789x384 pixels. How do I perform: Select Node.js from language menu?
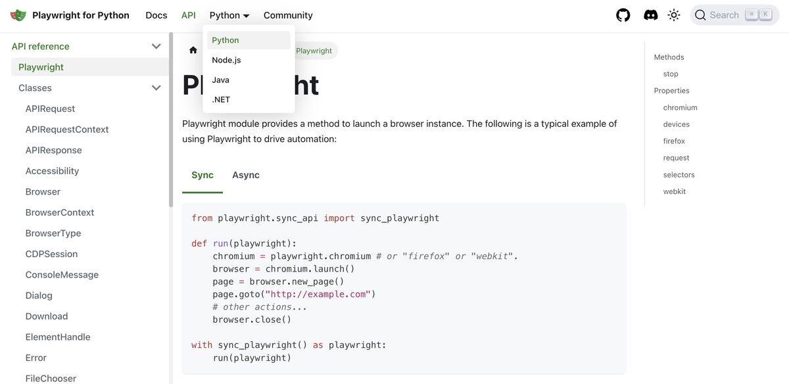point(226,60)
